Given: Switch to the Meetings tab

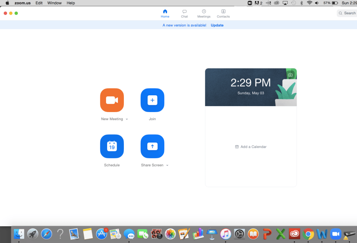Looking at the screenshot, I should pos(204,14).
